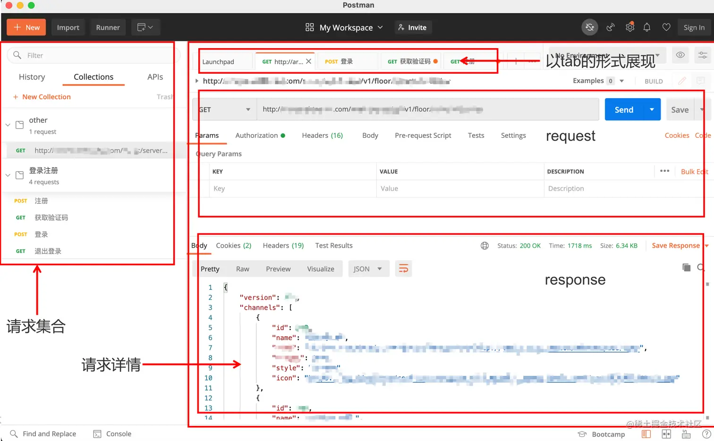
Task: Open the request Settings tab
Action: (x=513, y=136)
